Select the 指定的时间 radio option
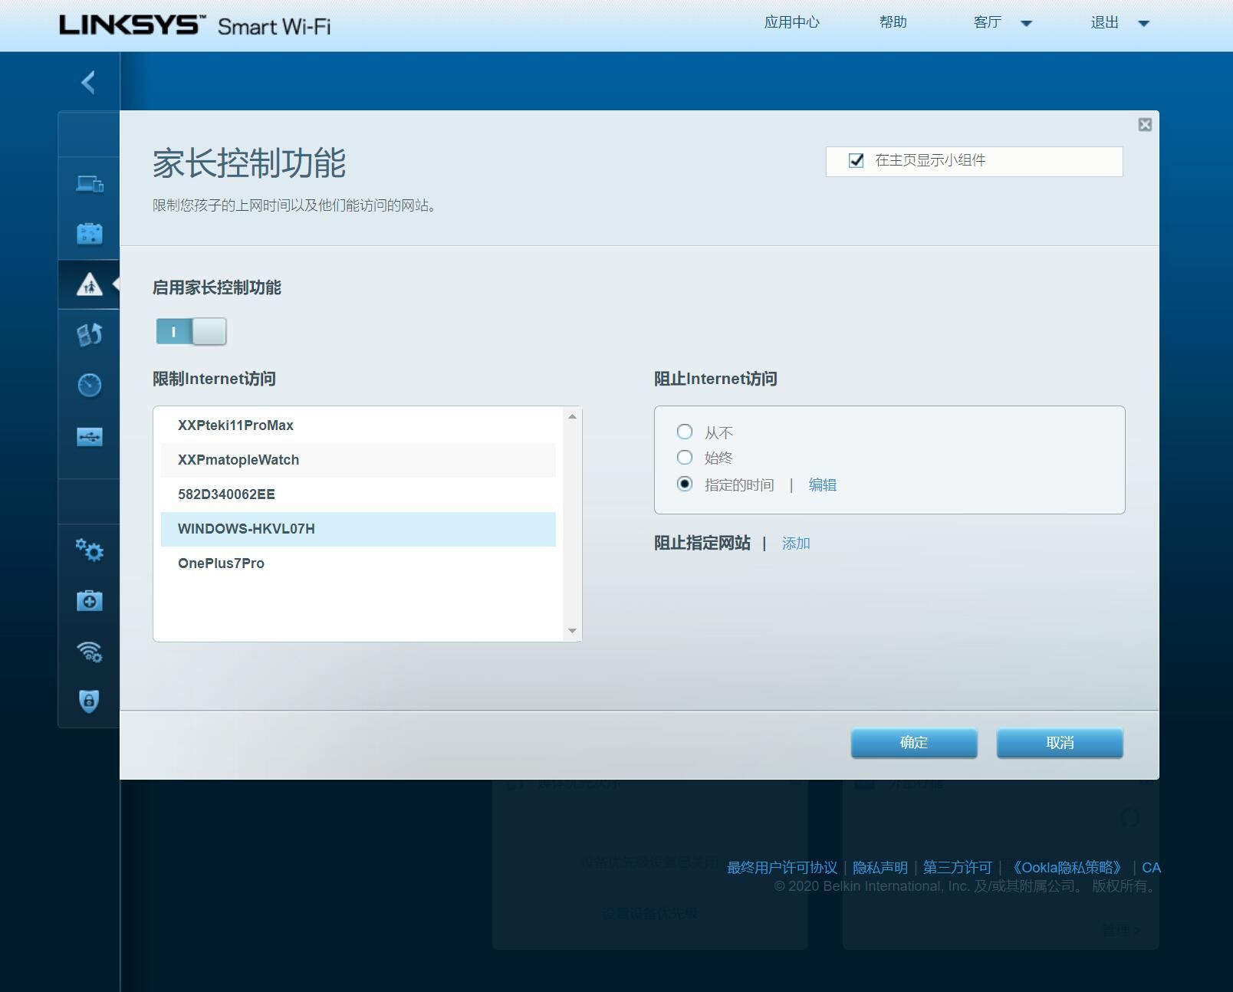The width and height of the screenshot is (1233, 992). tap(685, 484)
